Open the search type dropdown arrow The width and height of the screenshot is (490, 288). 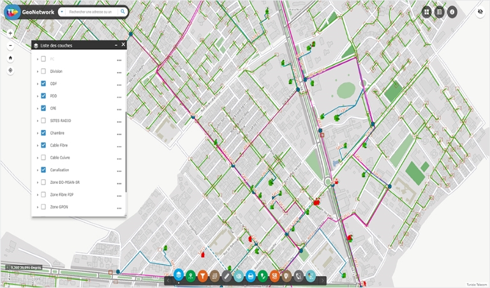pos(62,12)
